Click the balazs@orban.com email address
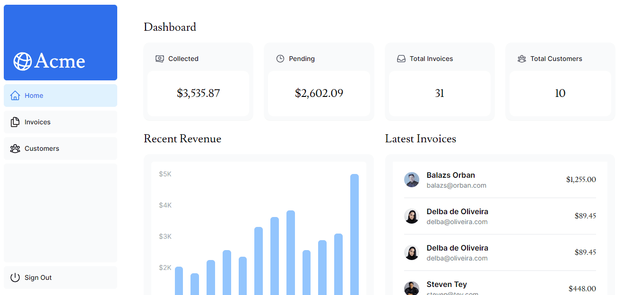This screenshot has height=295, width=623. click(456, 185)
